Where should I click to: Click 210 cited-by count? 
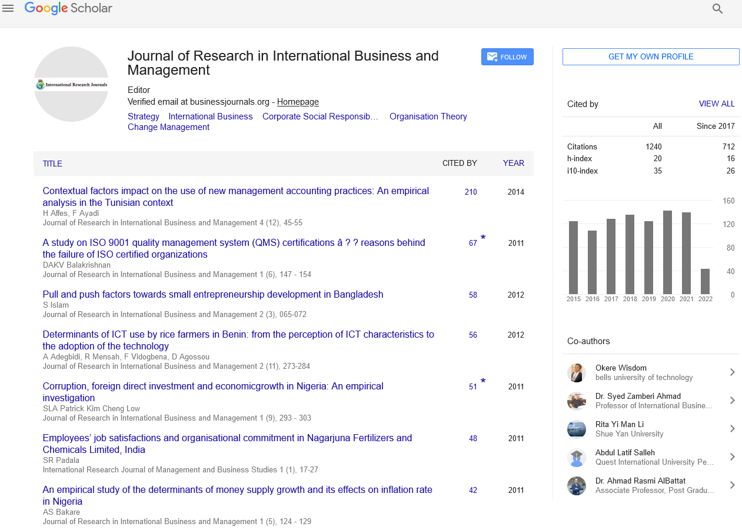coord(471,192)
